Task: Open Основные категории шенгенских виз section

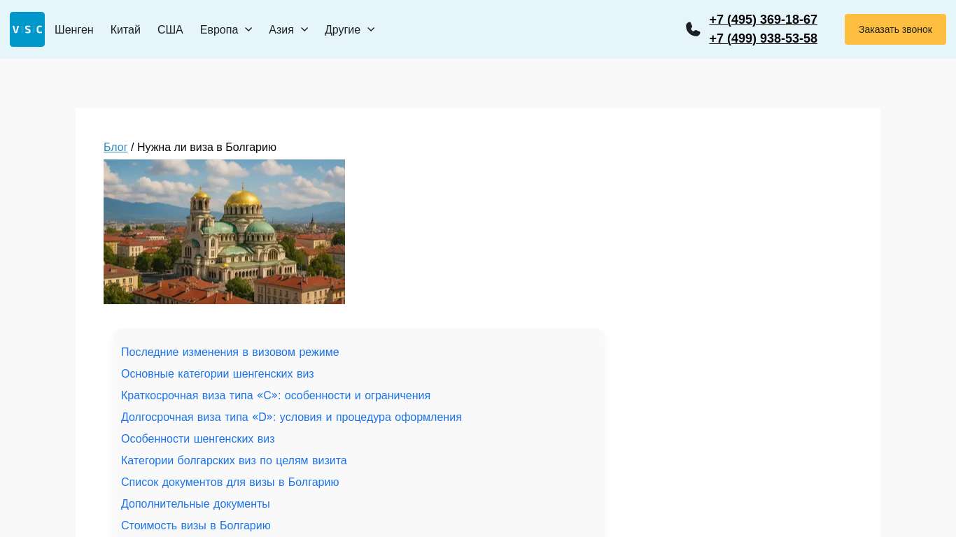Action: (x=217, y=374)
